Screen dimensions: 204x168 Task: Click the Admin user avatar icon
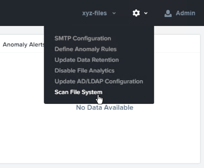[168, 13]
